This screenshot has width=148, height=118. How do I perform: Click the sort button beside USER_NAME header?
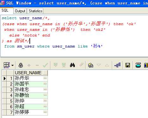click(45, 73)
